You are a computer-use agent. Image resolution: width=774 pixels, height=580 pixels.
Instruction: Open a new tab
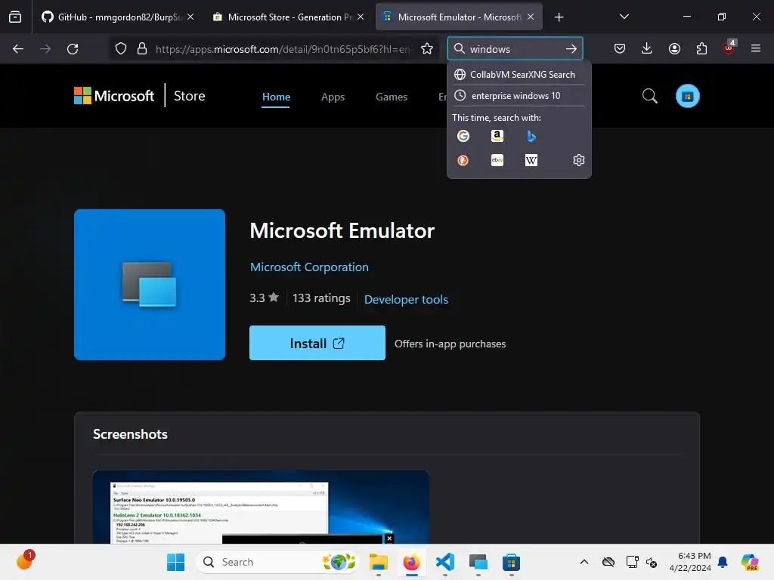[559, 17]
